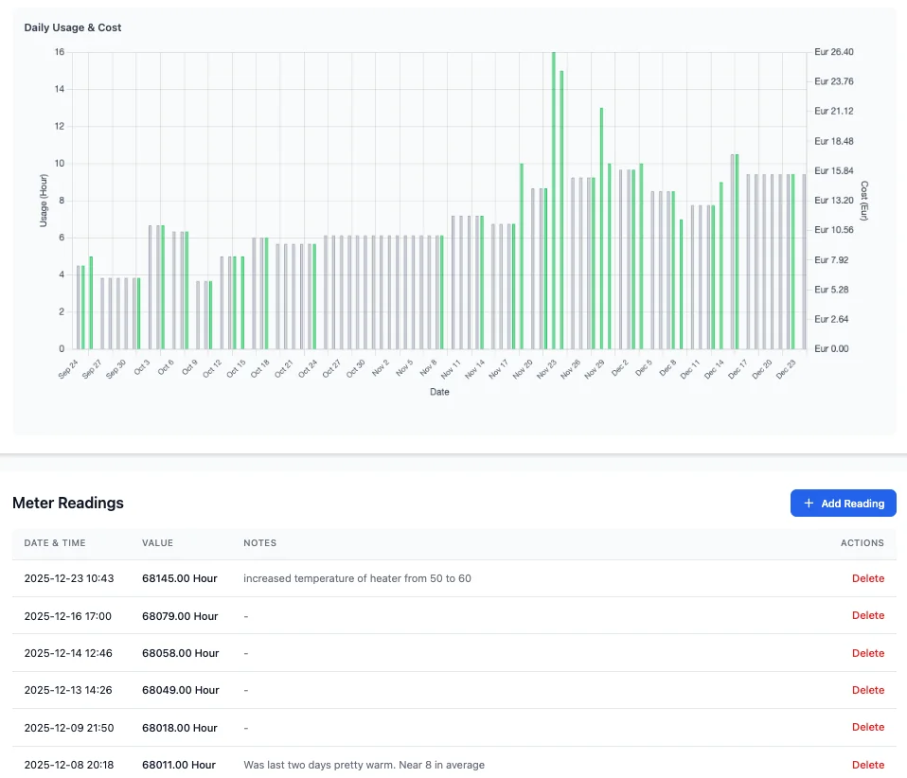Click the plus icon in Add Reading

click(809, 504)
